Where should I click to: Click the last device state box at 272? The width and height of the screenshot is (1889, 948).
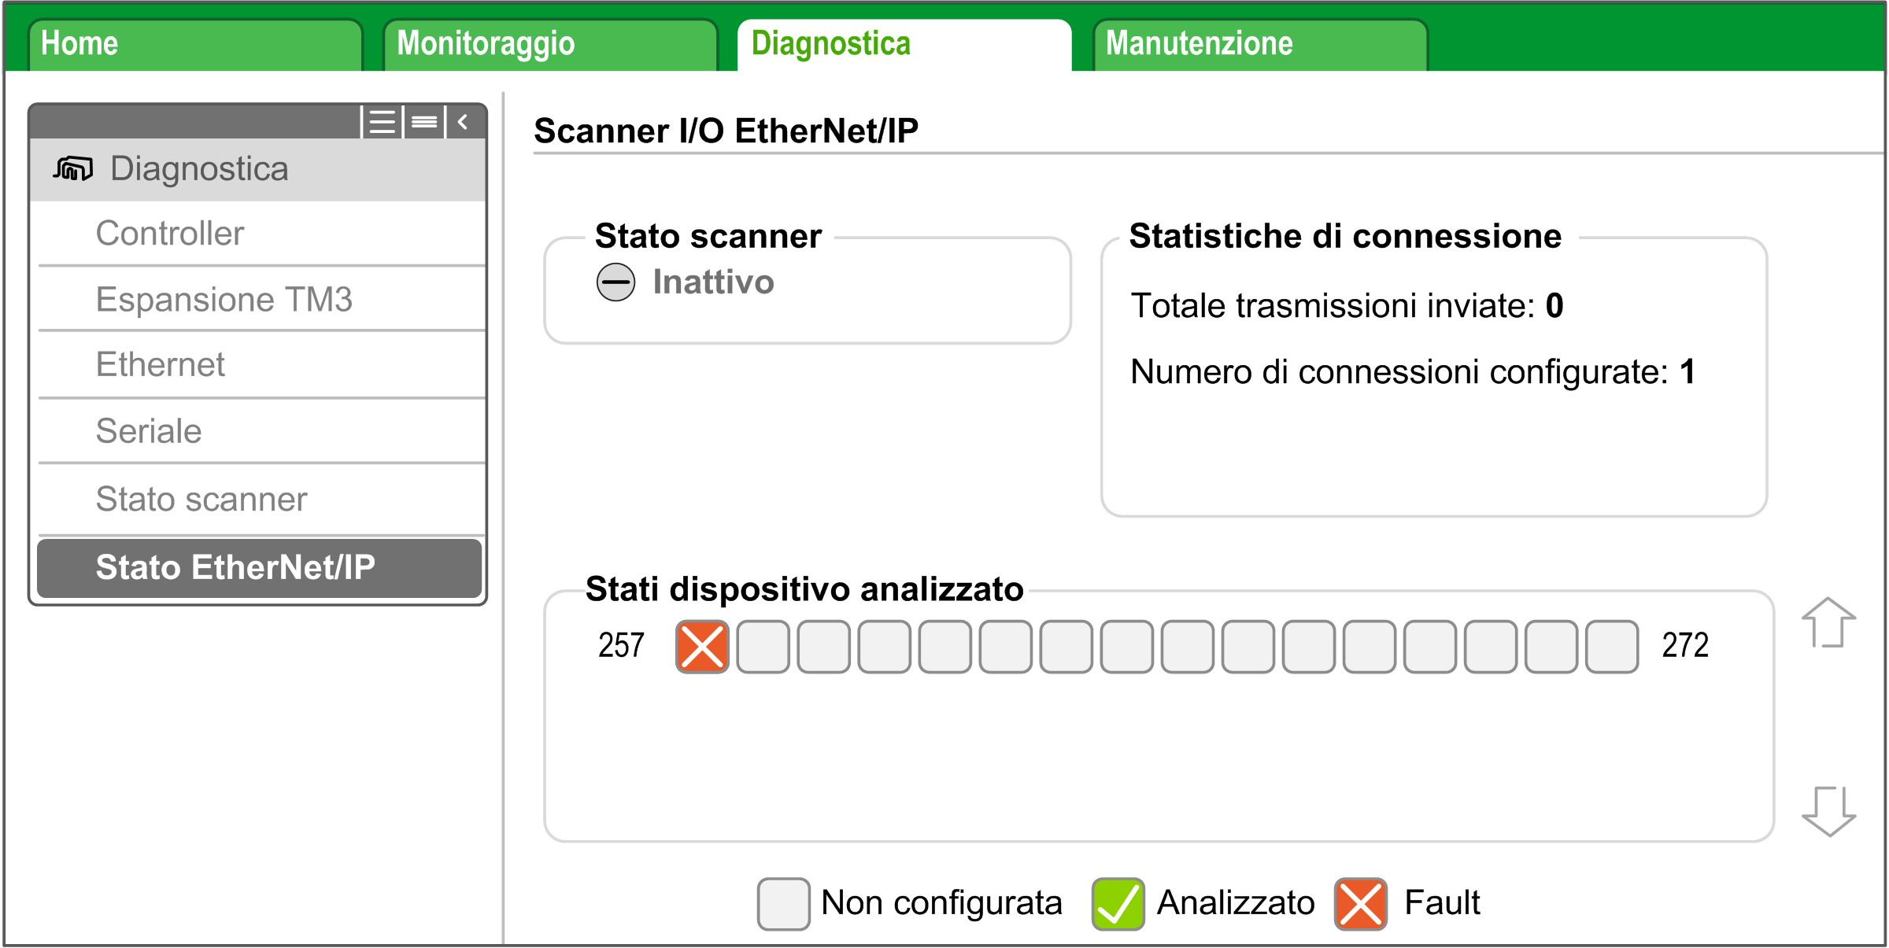pos(1611,647)
